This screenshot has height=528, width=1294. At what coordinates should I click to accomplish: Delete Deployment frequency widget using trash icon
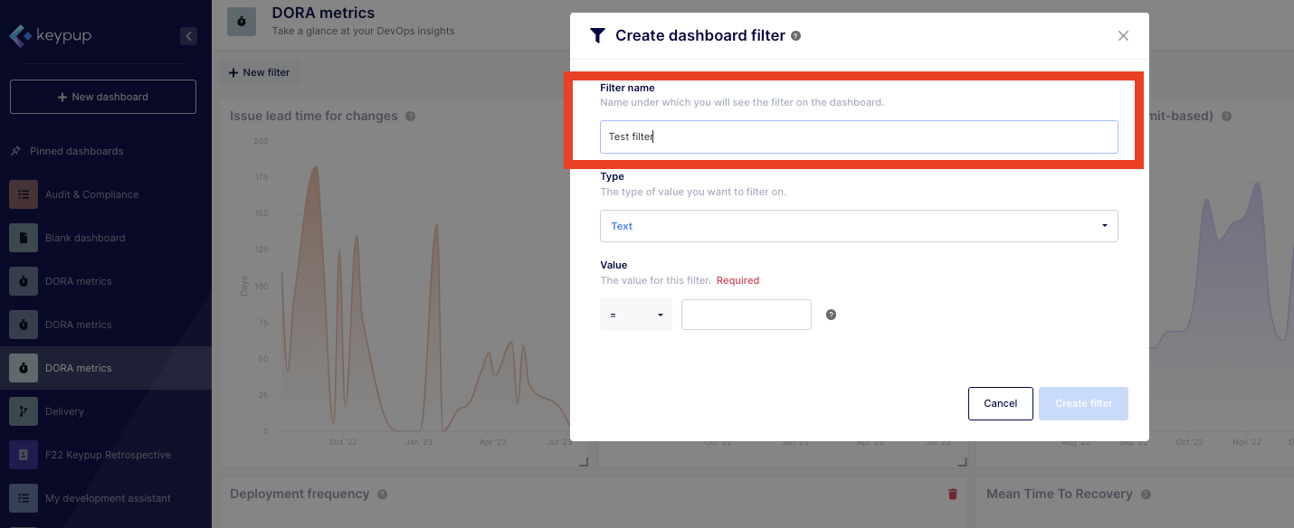coord(952,494)
